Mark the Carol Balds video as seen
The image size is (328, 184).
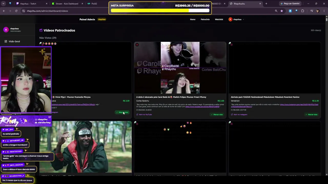(217, 114)
